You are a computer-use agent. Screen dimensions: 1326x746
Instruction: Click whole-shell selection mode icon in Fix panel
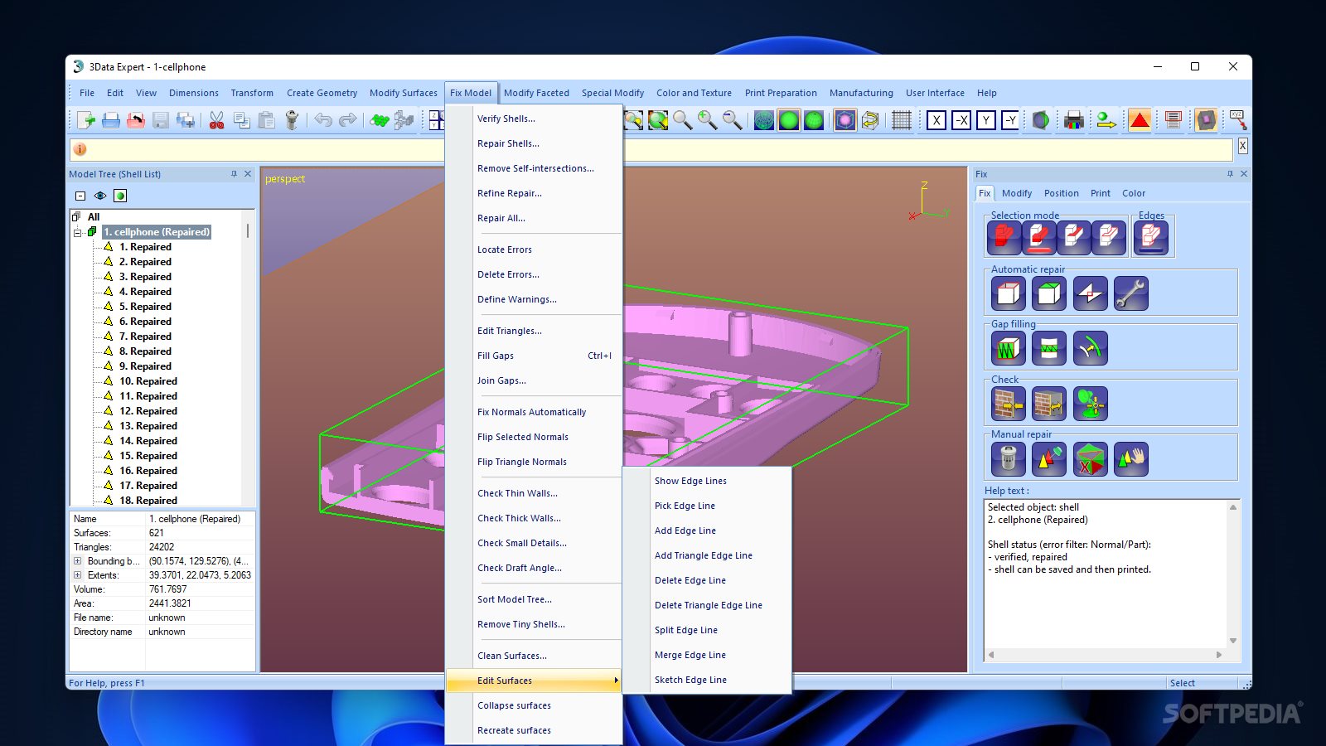(x=1004, y=239)
